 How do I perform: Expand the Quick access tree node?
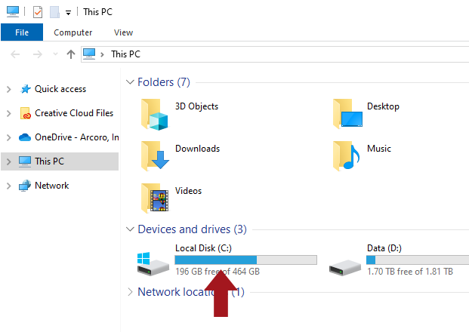(x=8, y=89)
